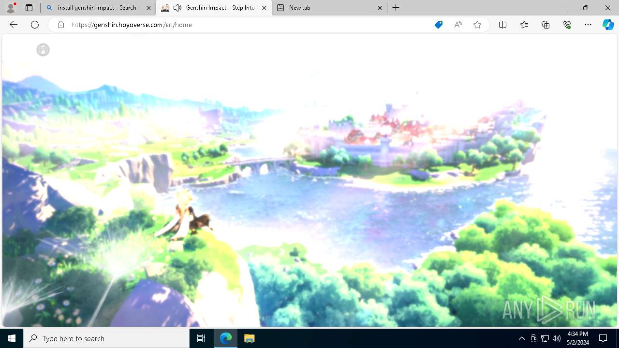Open a new browser tab

click(396, 8)
